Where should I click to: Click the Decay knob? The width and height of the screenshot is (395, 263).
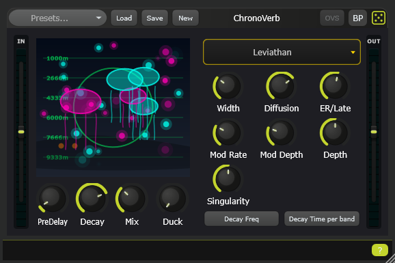(x=92, y=199)
